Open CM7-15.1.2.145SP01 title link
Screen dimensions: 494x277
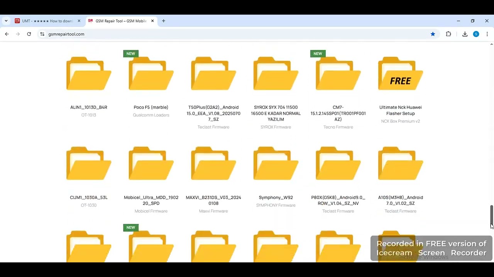(x=338, y=113)
